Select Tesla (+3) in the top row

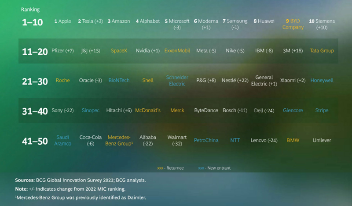click(x=91, y=21)
